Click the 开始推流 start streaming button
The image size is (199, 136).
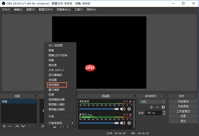pos(183,101)
